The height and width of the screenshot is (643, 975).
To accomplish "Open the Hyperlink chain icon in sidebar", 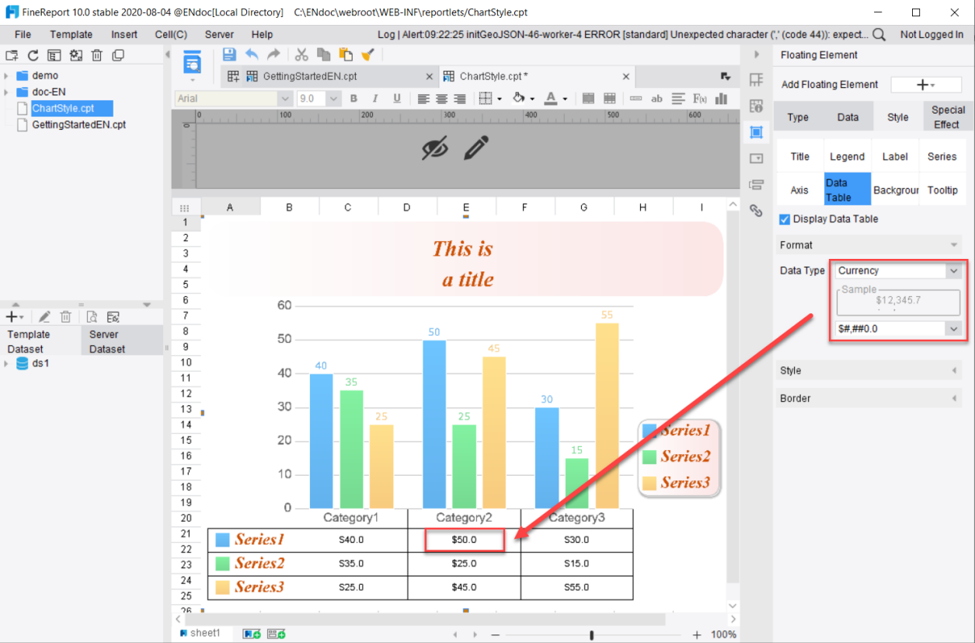I will pos(756,210).
